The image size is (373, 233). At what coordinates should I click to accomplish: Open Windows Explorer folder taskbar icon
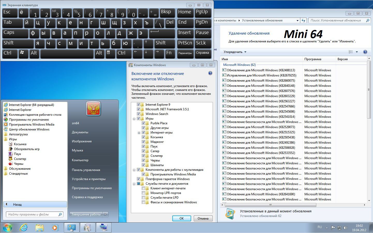pyautogui.click(x=39, y=228)
